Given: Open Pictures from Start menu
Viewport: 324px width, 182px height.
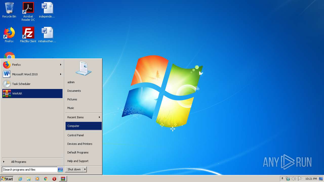Looking at the screenshot, I should coord(84,99).
